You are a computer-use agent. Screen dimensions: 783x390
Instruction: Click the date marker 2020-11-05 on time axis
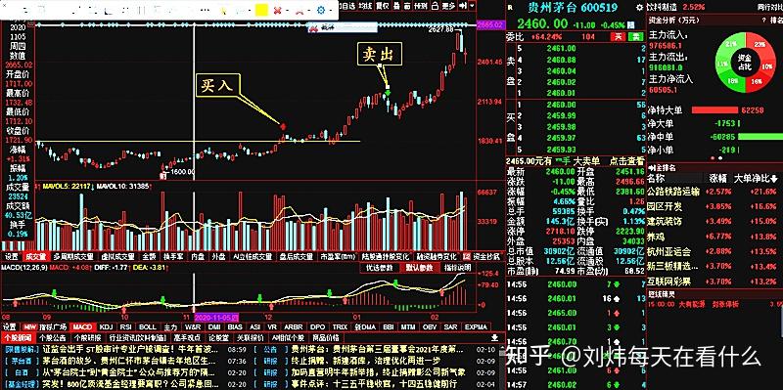click(x=216, y=318)
